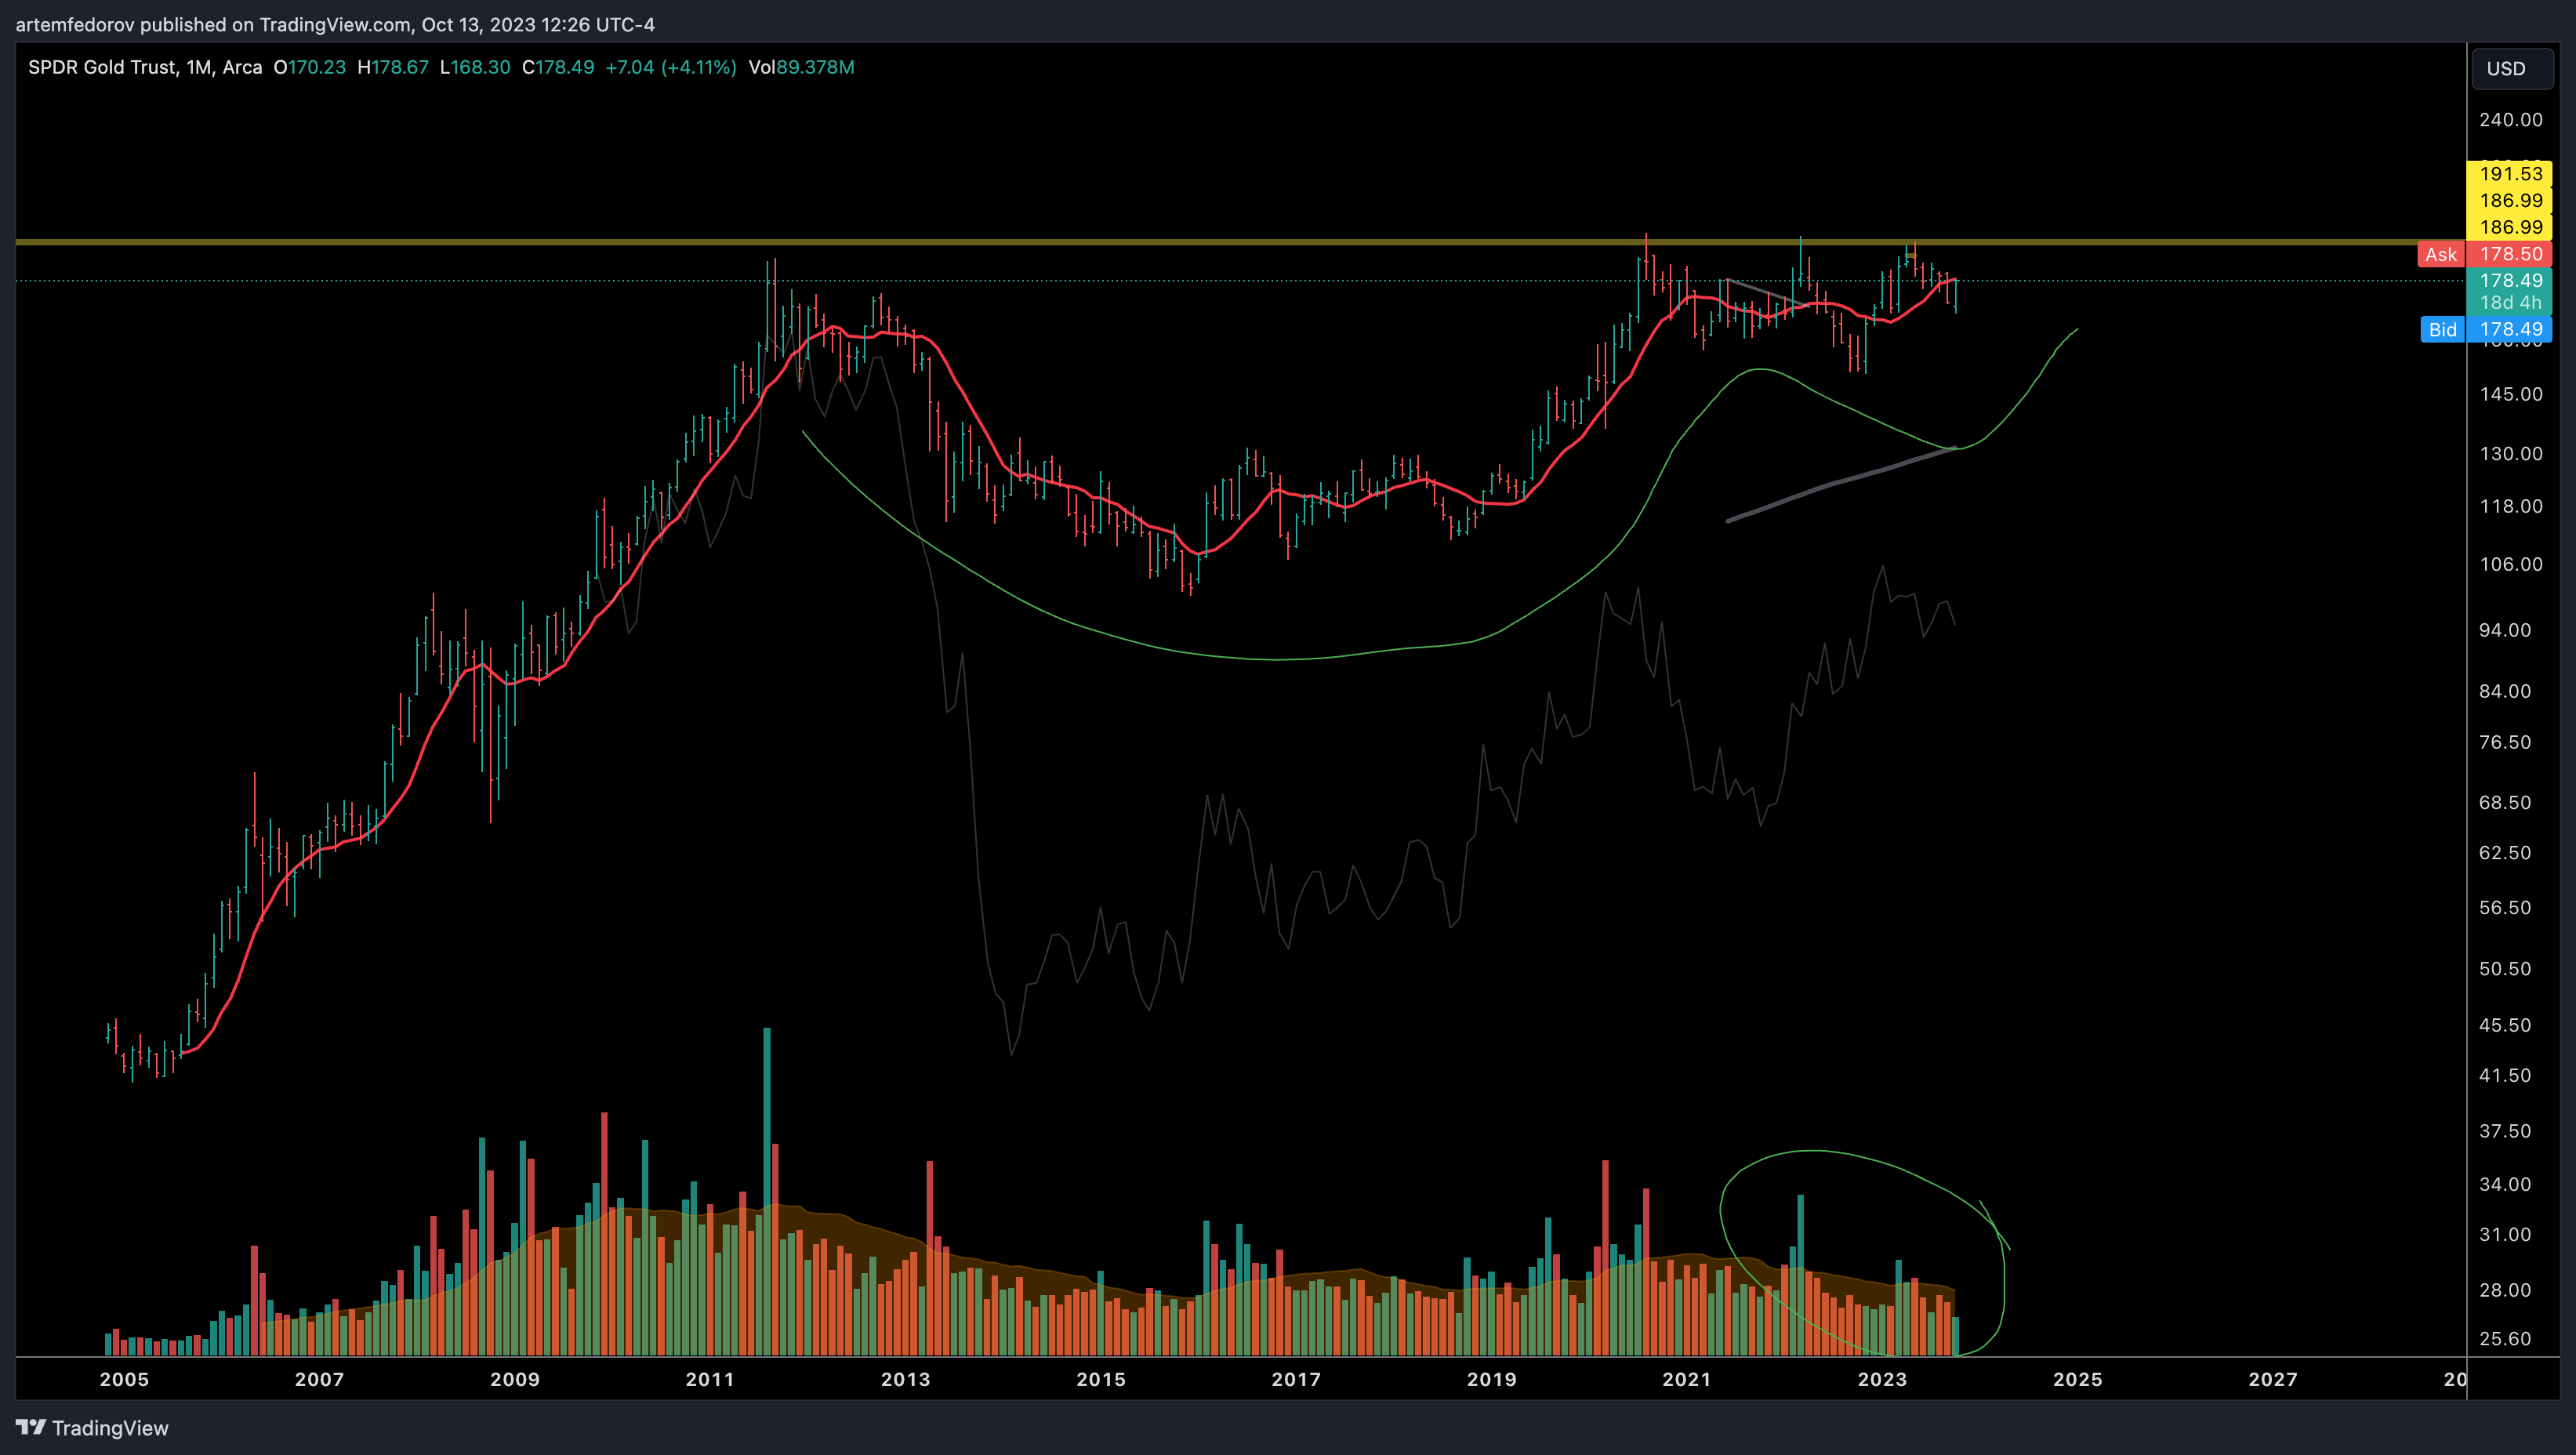This screenshot has width=2576, height=1455.
Task: Click the 2013 year label on time axis
Action: coord(906,1380)
